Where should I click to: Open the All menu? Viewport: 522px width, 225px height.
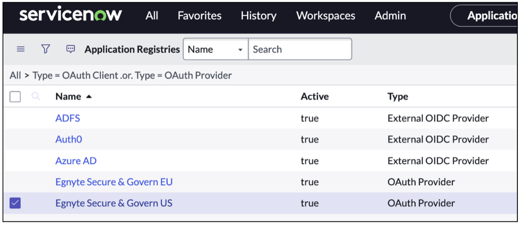click(152, 16)
